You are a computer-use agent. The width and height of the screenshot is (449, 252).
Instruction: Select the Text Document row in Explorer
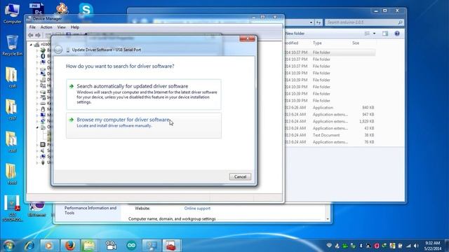click(x=330, y=135)
